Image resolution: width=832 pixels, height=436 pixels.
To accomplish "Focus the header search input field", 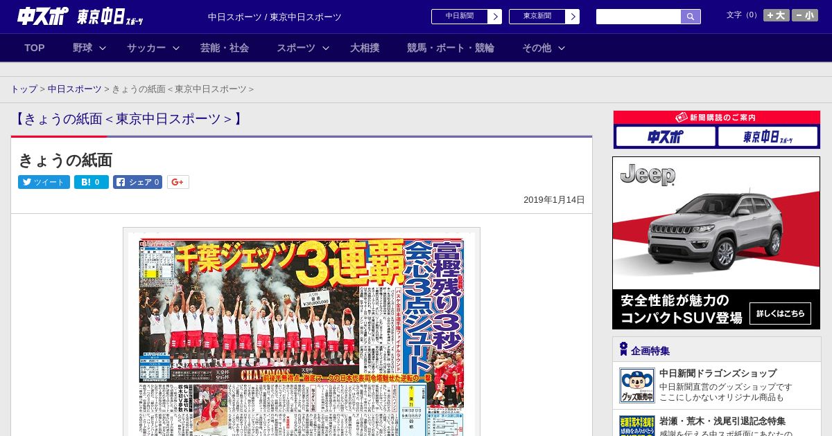I will coord(639,17).
